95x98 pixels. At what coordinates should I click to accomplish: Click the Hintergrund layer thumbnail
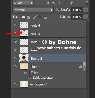point(24,84)
